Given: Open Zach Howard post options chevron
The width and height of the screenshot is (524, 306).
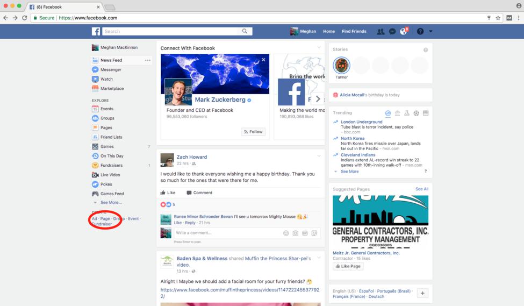Looking at the screenshot, I should click(319, 156).
